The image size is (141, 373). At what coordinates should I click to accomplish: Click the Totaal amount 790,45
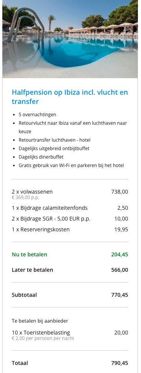tap(119, 363)
